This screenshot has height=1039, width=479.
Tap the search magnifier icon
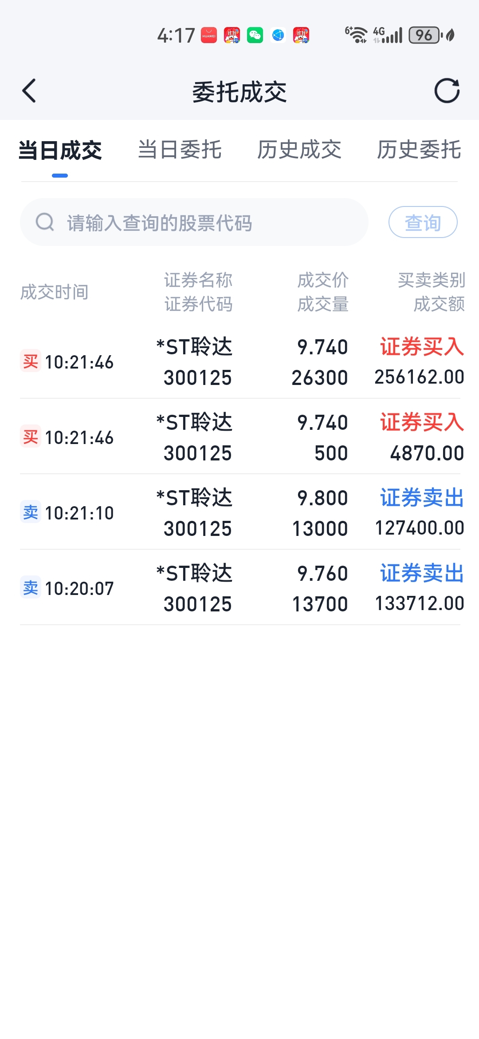(45, 222)
